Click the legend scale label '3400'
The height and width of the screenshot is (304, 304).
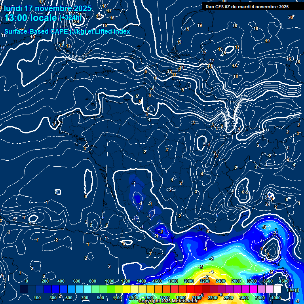point(260,298)
